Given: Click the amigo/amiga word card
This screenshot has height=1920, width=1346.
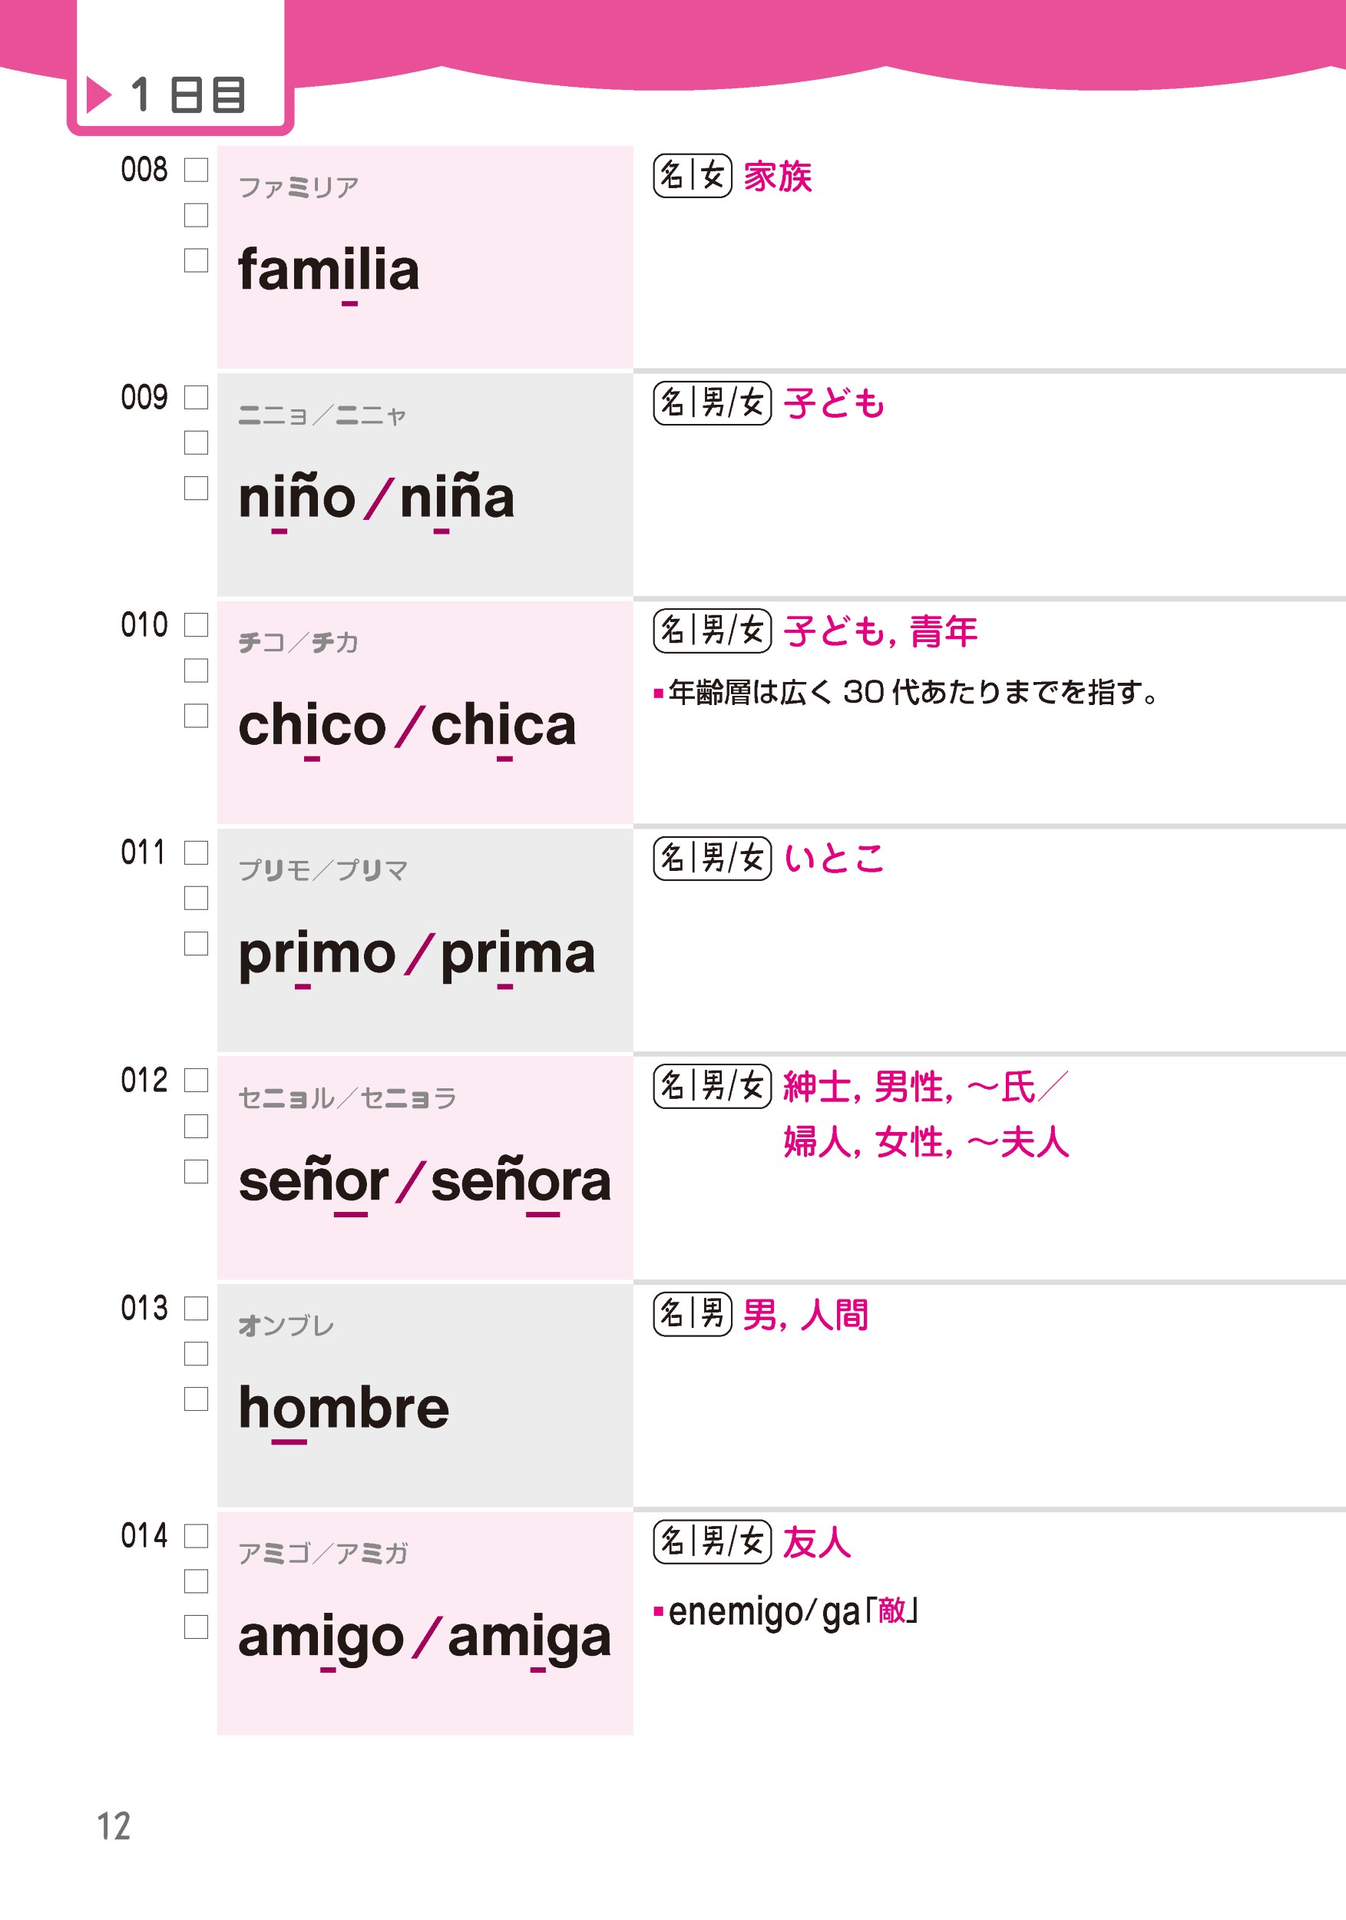Looking at the screenshot, I should click(425, 1622).
